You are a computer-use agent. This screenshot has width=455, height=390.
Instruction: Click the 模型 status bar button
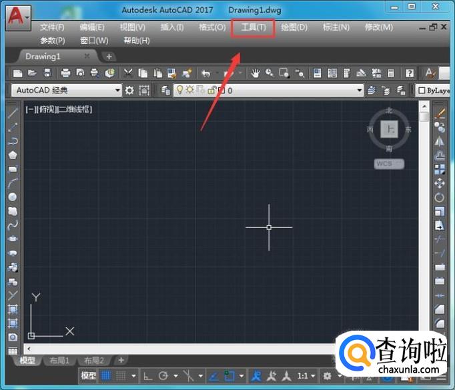88,376
